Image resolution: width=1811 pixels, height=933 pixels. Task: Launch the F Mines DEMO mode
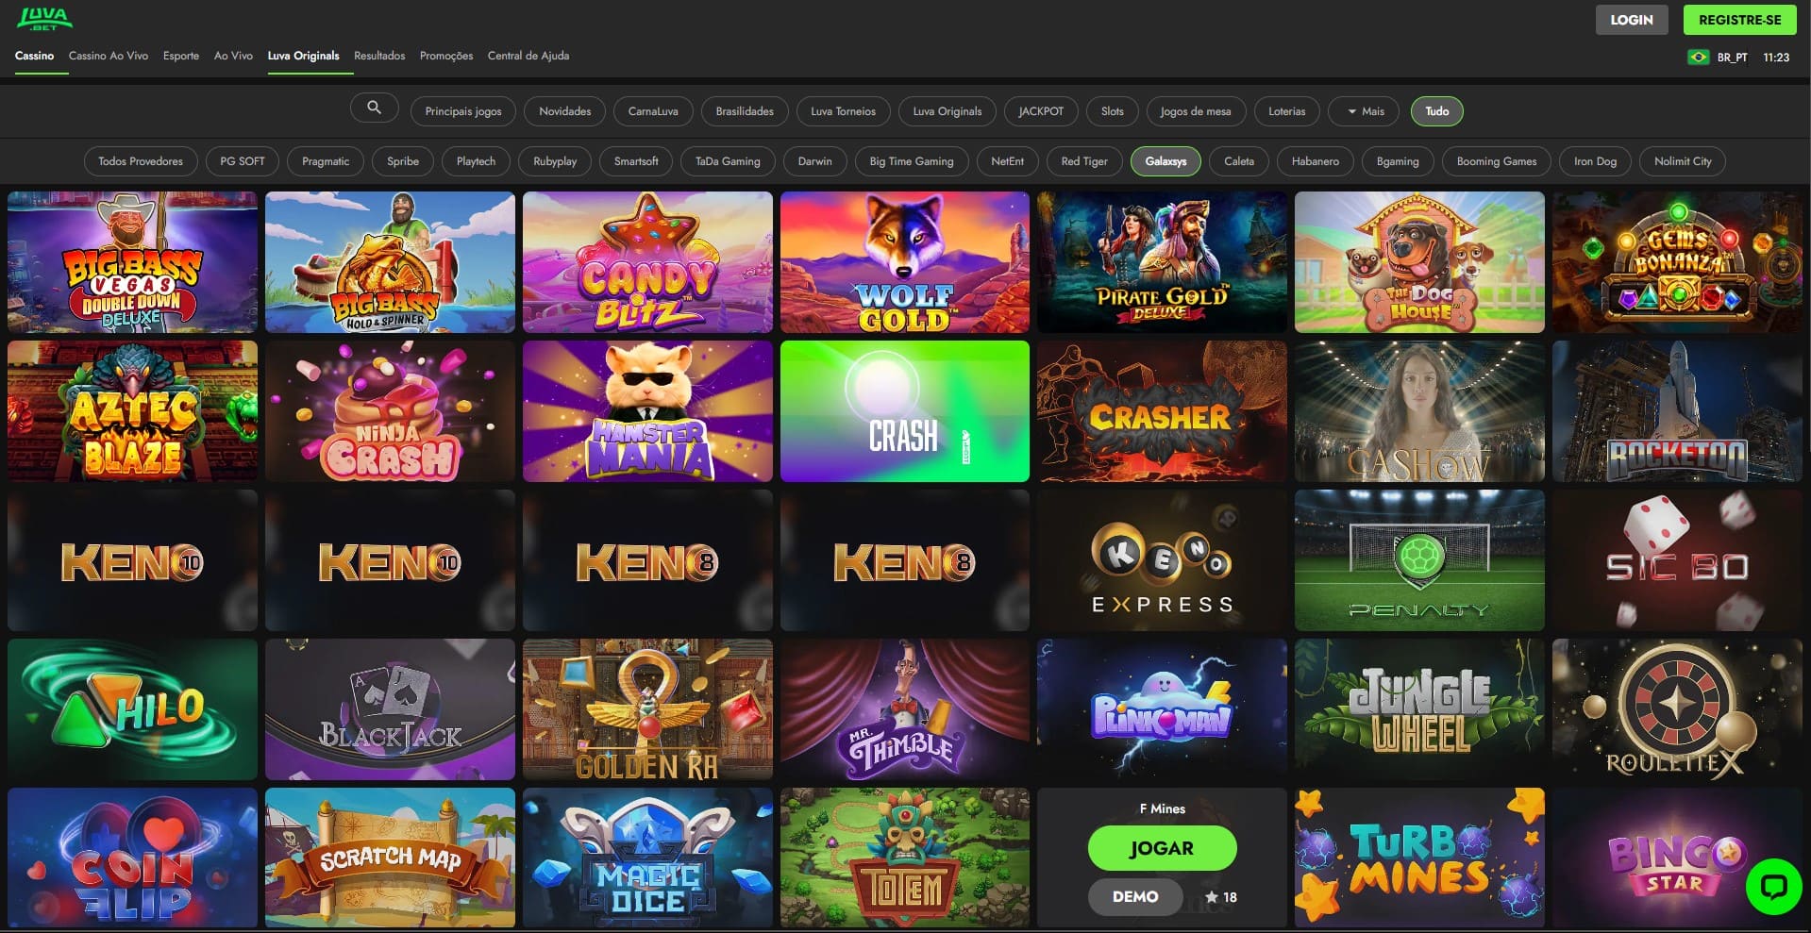pos(1135,897)
